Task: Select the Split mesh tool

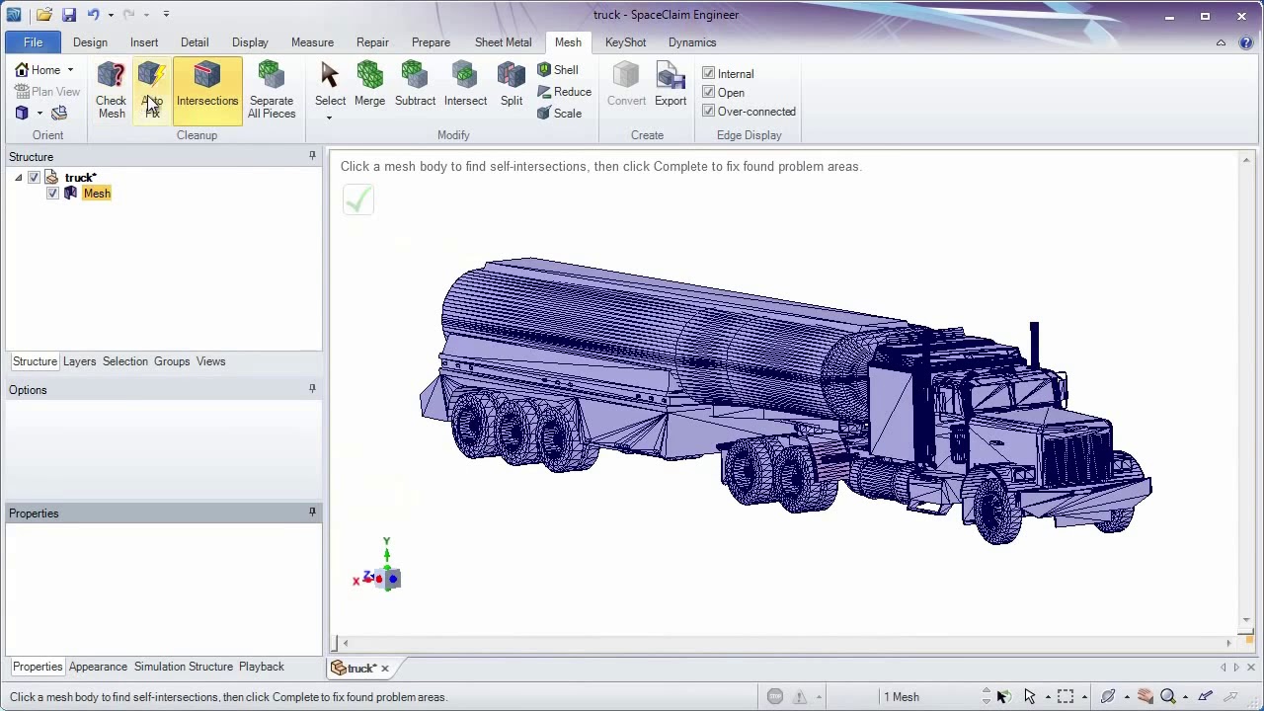Action: click(x=512, y=84)
